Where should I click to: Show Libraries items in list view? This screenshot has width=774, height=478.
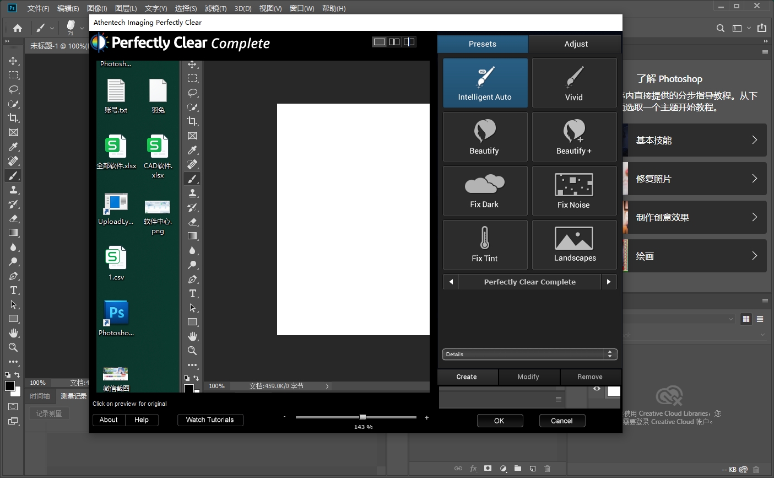click(760, 319)
